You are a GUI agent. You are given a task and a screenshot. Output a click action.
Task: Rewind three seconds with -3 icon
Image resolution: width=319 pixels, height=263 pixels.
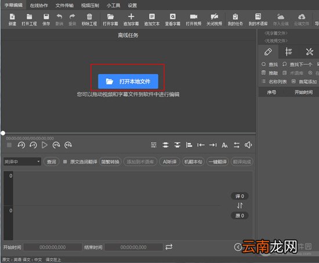21,145
